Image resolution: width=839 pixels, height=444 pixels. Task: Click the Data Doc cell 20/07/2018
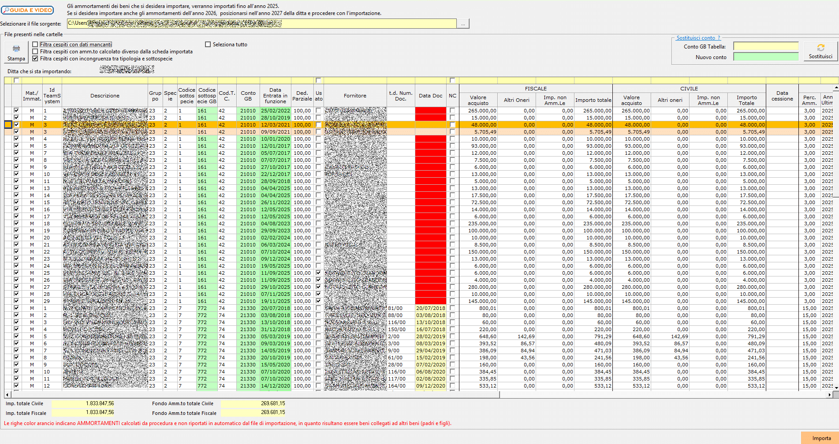coord(431,308)
